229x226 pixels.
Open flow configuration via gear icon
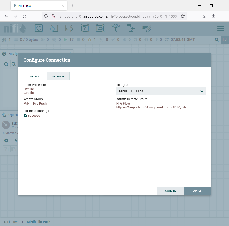[6, 140]
